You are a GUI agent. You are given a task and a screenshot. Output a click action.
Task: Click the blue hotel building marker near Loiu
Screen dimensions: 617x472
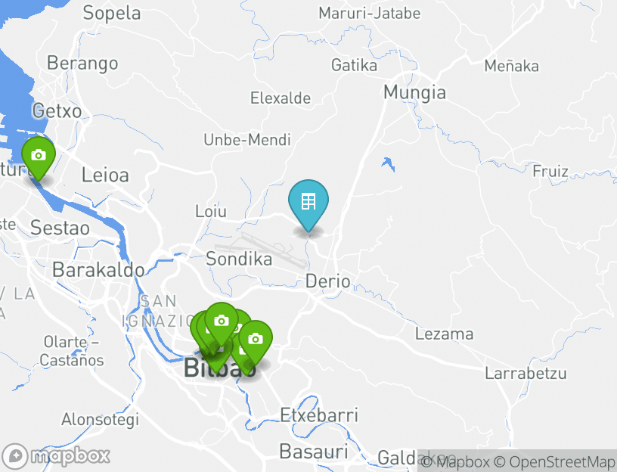(x=308, y=205)
